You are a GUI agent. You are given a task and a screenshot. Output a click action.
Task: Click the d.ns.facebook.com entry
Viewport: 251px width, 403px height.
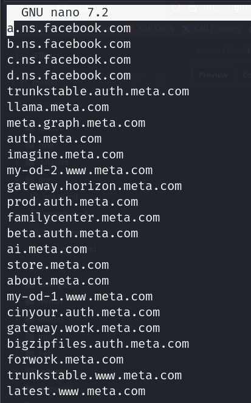pyautogui.click(x=69, y=75)
